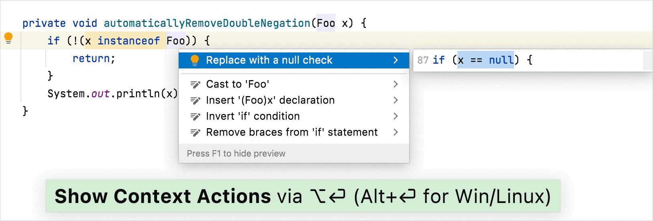Expand submenu arrow for Cast to 'Foo'
This screenshot has height=221, width=653.
pyautogui.click(x=396, y=84)
